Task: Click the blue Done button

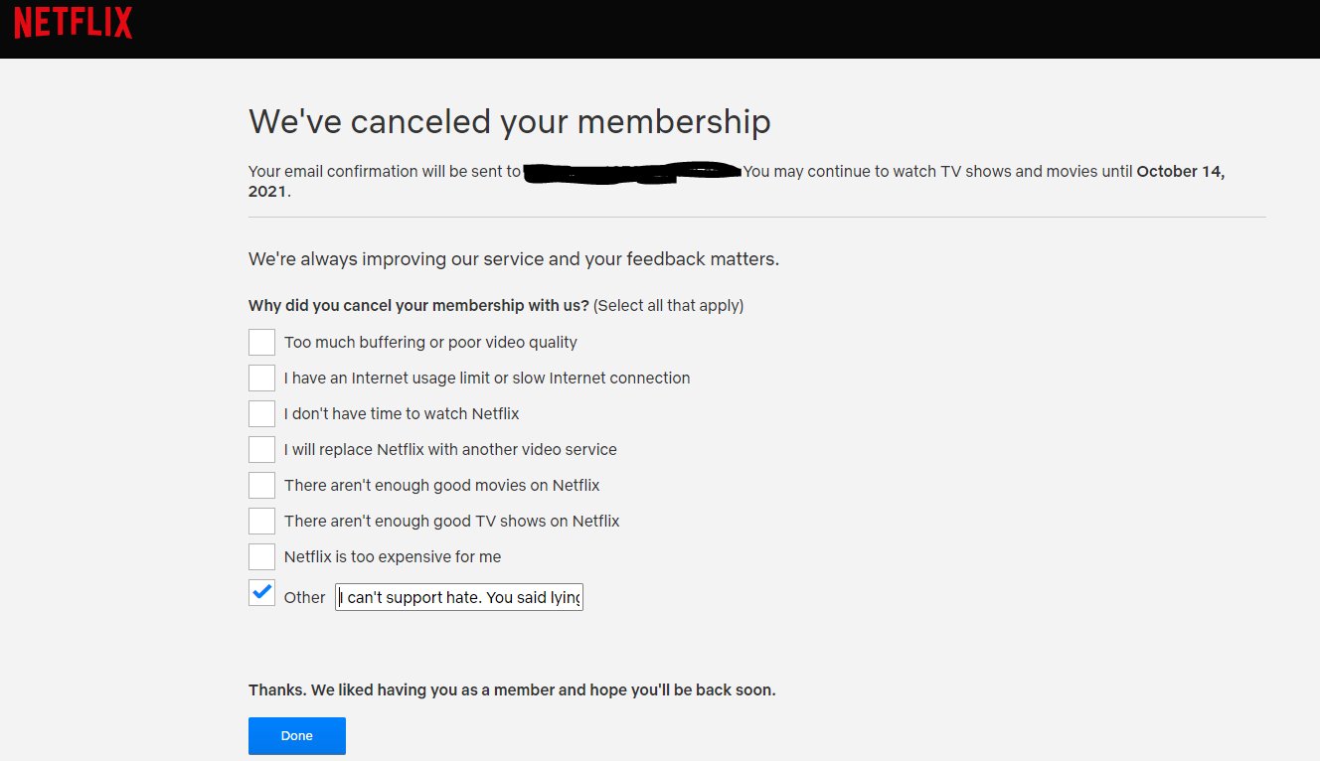Action: pyautogui.click(x=297, y=736)
